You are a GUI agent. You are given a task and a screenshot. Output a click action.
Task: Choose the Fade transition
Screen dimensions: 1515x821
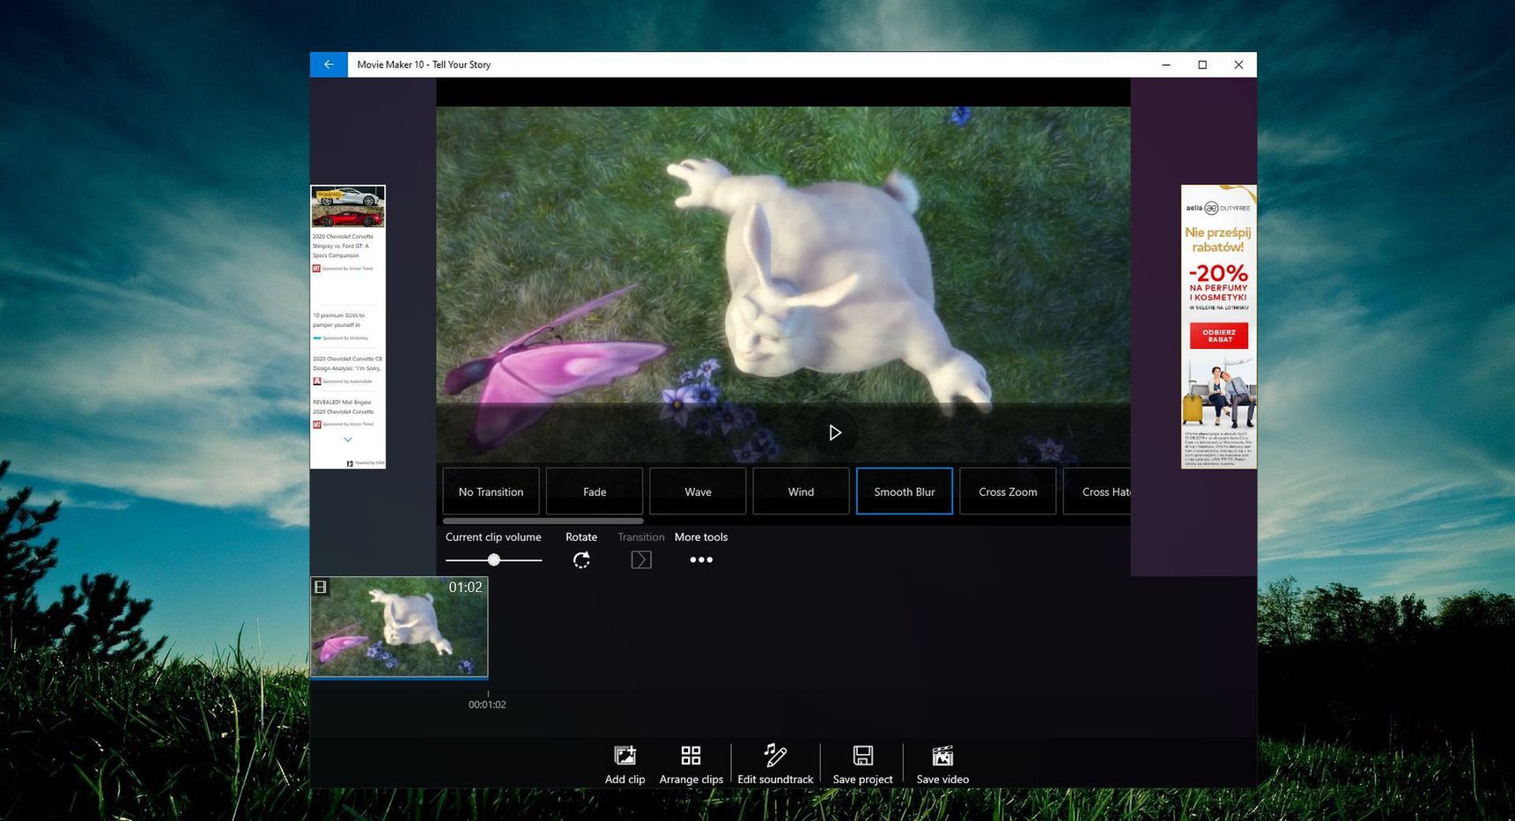pyautogui.click(x=595, y=492)
